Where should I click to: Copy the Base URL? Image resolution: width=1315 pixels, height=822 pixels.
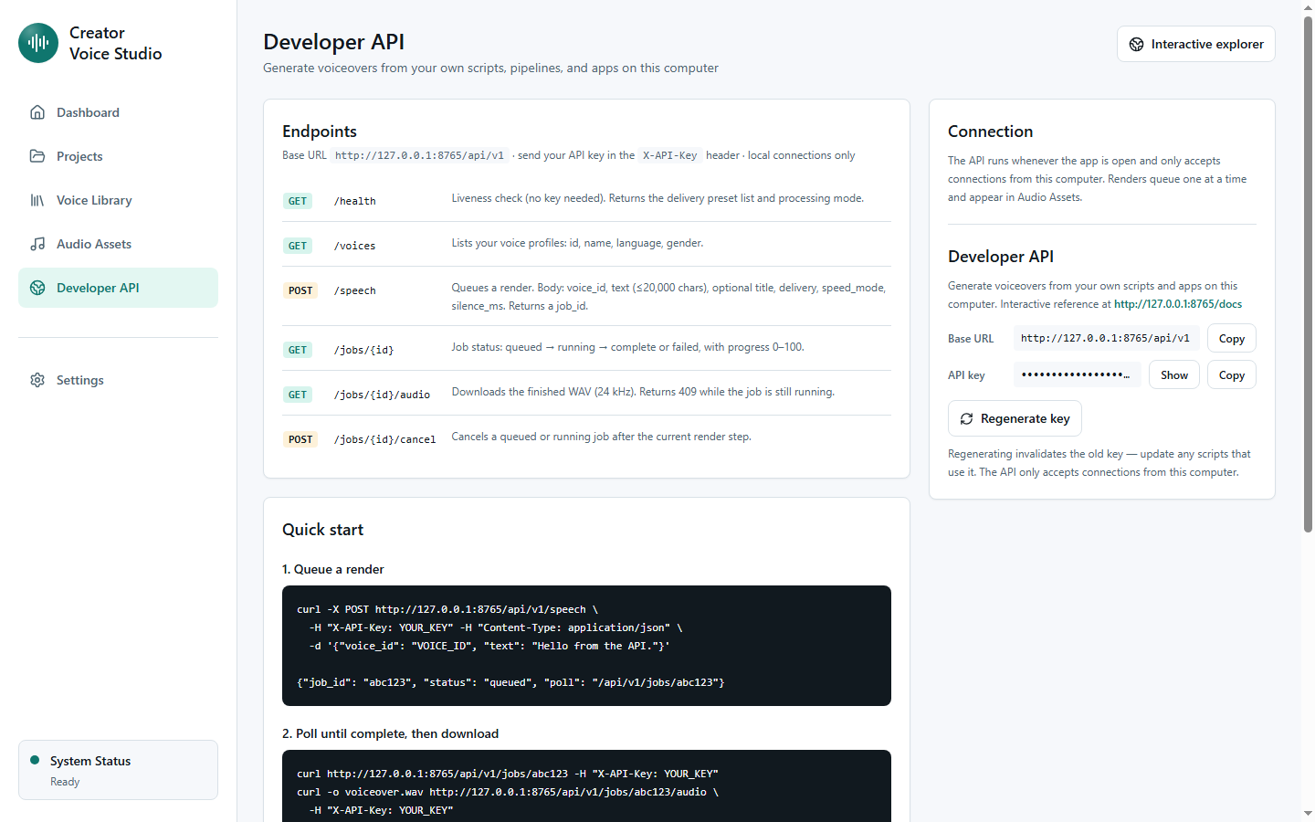tap(1232, 338)
